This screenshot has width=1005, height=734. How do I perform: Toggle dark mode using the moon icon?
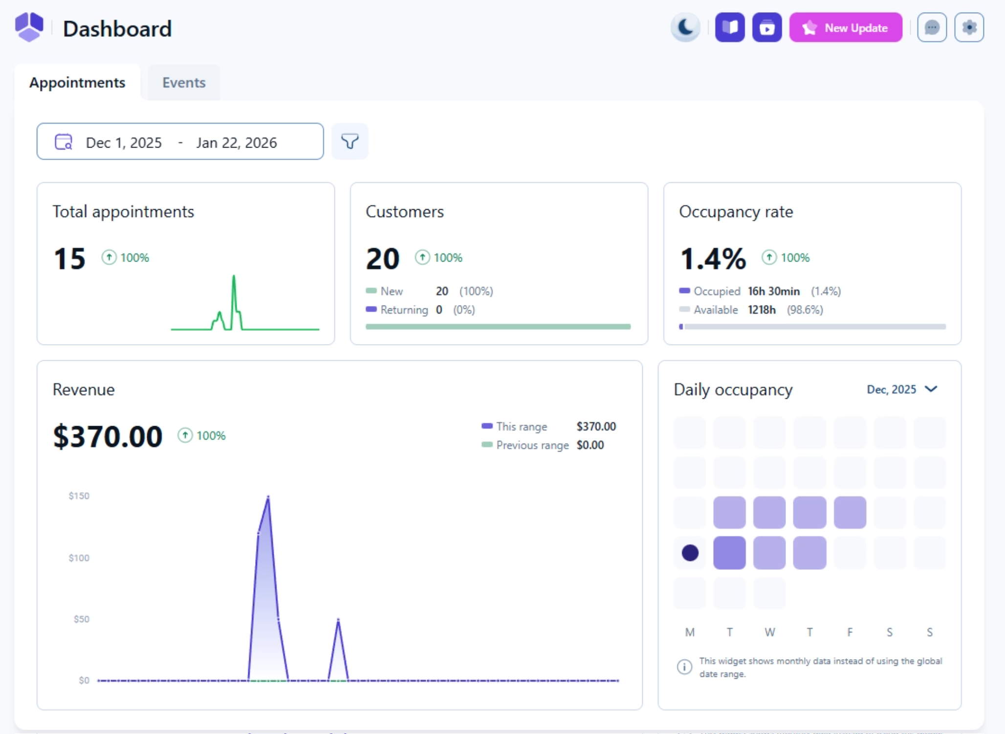pyautogui.click(x=685, y=27)
